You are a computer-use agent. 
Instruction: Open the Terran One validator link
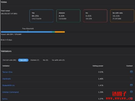(7, 72)
